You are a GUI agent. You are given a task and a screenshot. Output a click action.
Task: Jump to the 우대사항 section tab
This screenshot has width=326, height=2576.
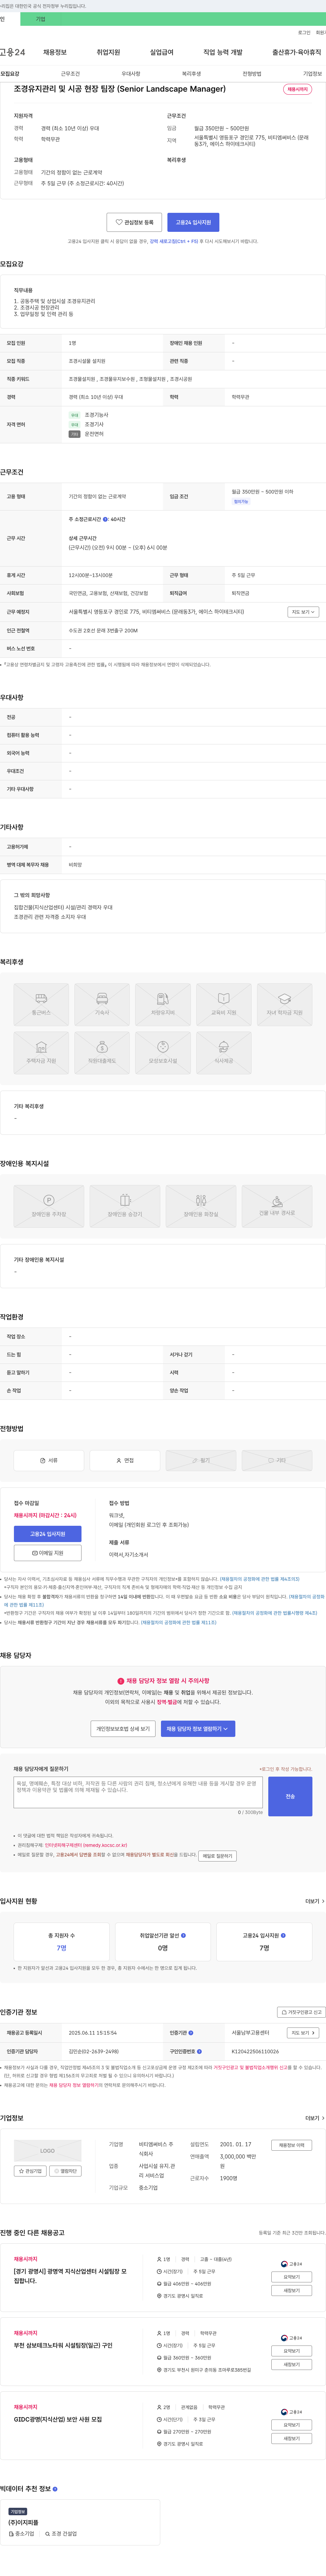131,74
